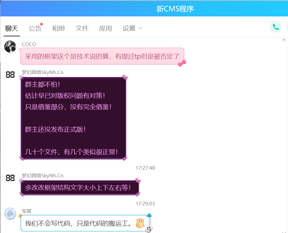The image size is (288, 233).
Task: Start a group voice call
Action: click(x=275, y=27)
